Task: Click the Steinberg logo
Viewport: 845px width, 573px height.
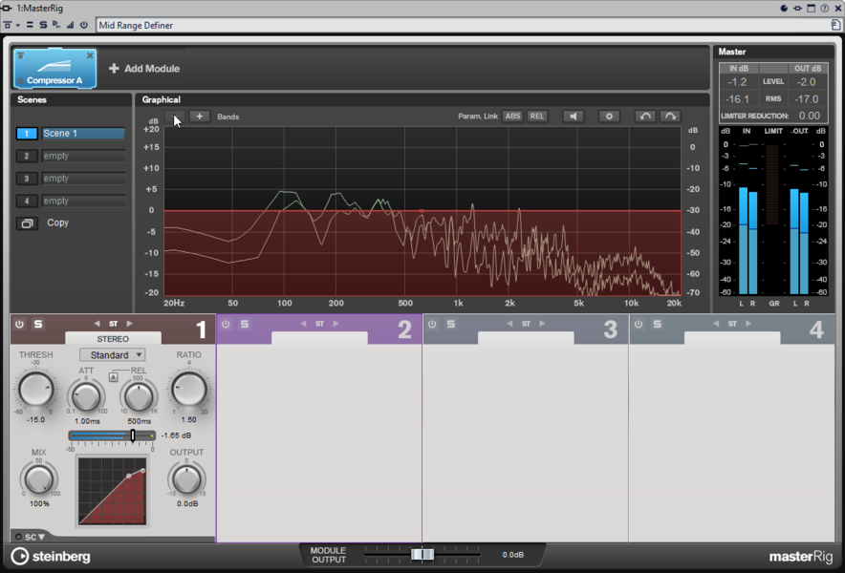Action: [51, 557]
